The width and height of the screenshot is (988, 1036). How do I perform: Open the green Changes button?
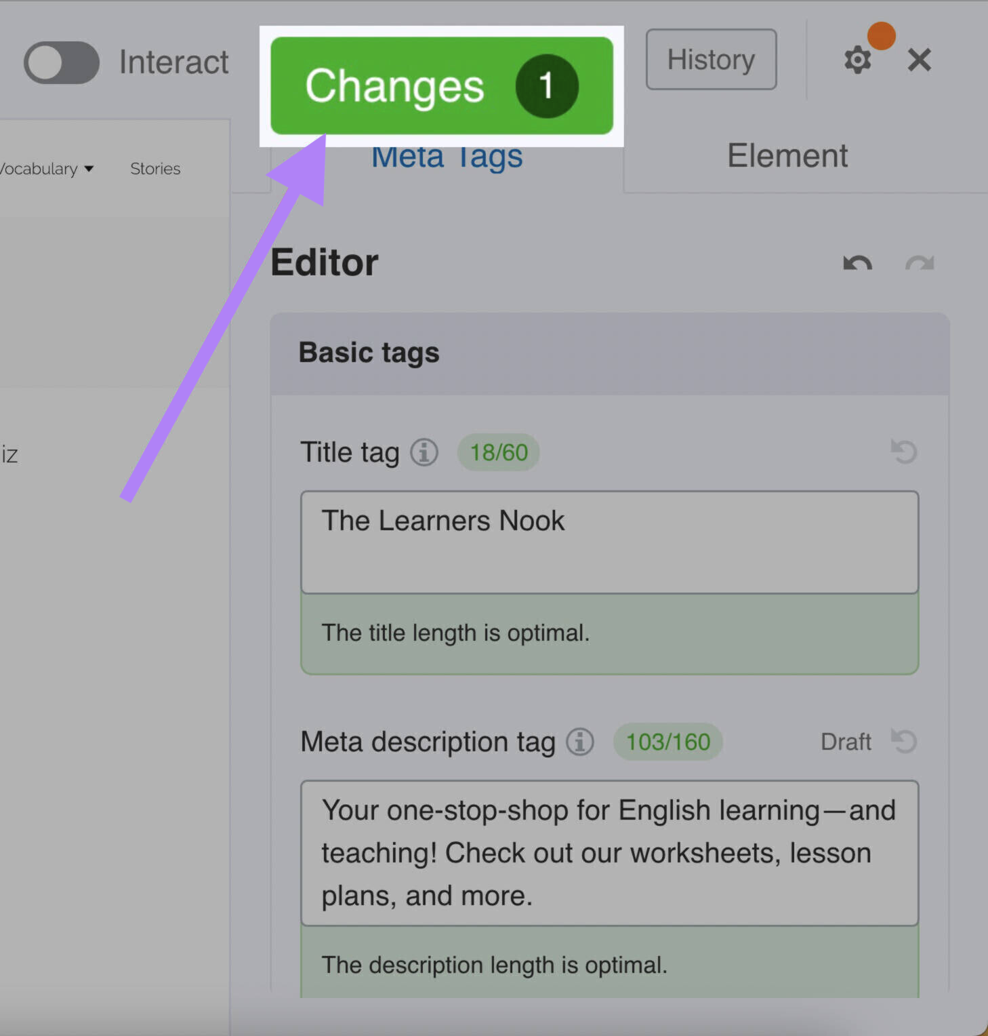pos(441,86)
